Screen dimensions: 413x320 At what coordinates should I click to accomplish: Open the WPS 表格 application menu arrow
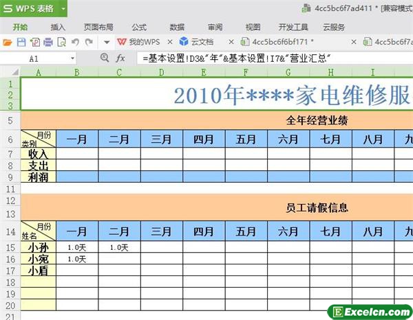(x=63, y=8)
